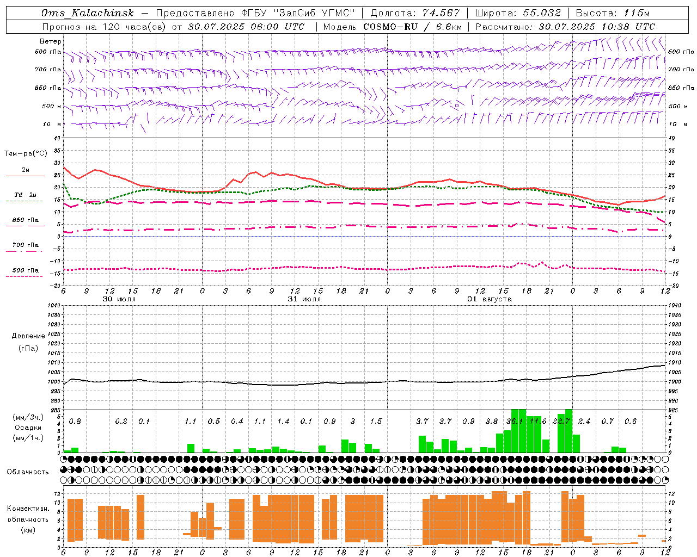Screen dimensions: 697x557
Task: Click the Td 2м dew point legend entry
Action: pos(25,195)
